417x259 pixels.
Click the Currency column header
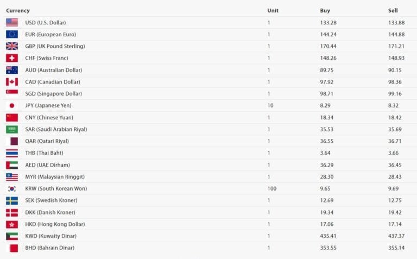click(18, 10)
